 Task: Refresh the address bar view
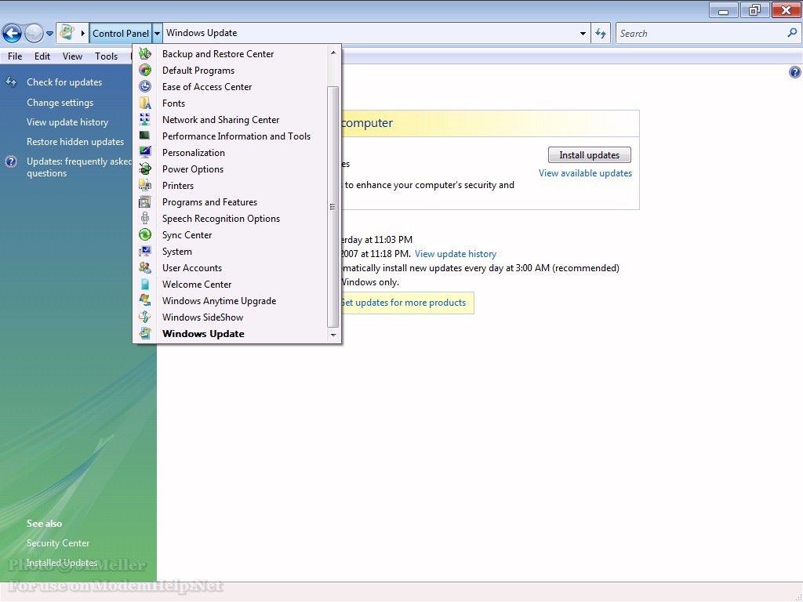pos(601,33)
